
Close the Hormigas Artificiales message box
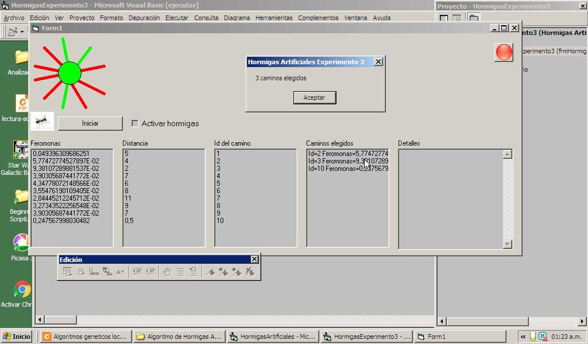click(x=378, y=62)
